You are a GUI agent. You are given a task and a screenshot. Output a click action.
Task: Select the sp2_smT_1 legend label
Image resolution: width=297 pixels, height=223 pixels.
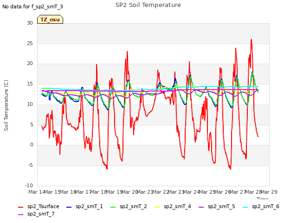[89, 206]
